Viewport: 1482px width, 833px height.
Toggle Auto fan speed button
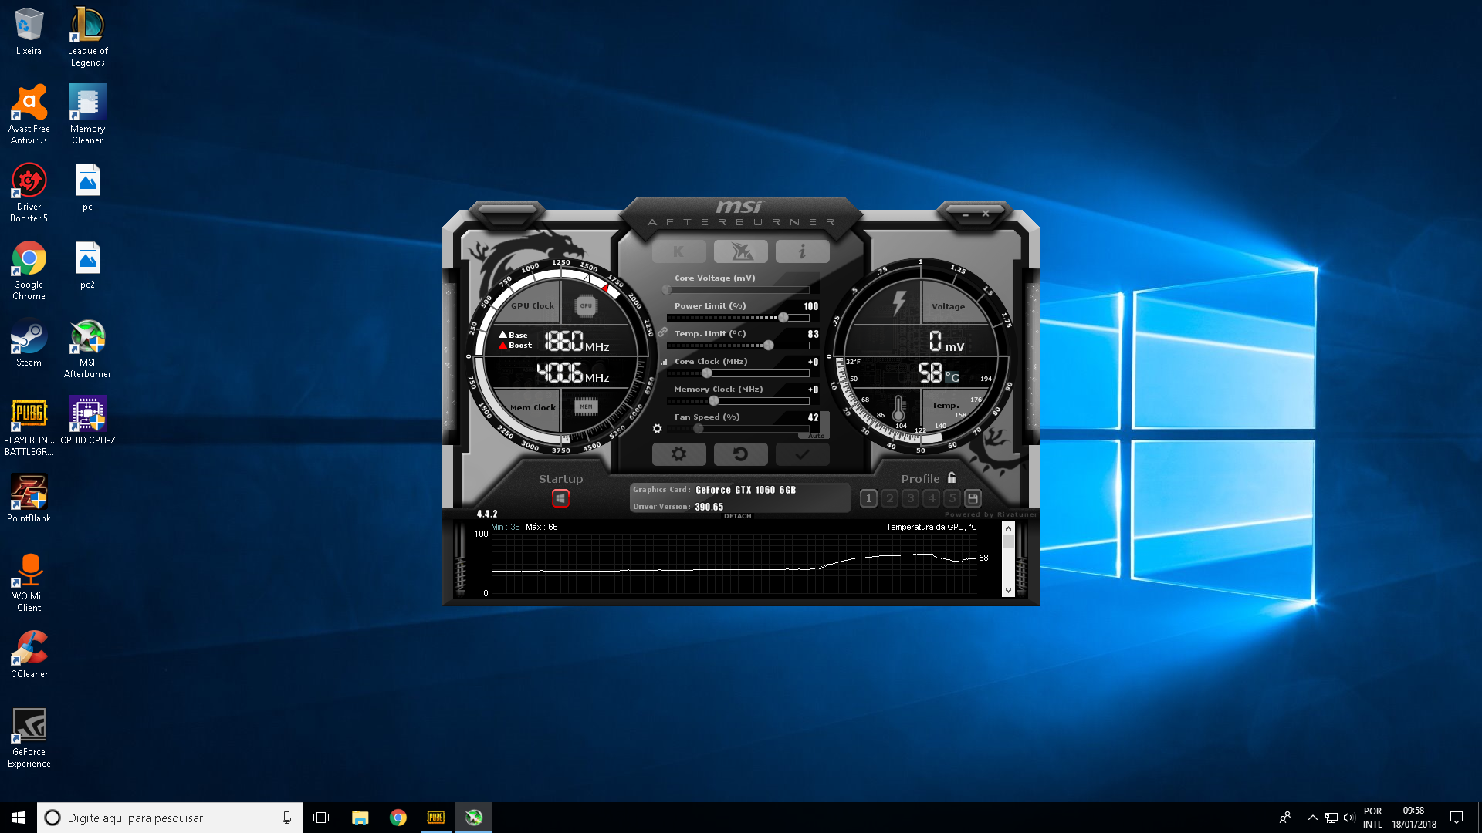point(817,436)
